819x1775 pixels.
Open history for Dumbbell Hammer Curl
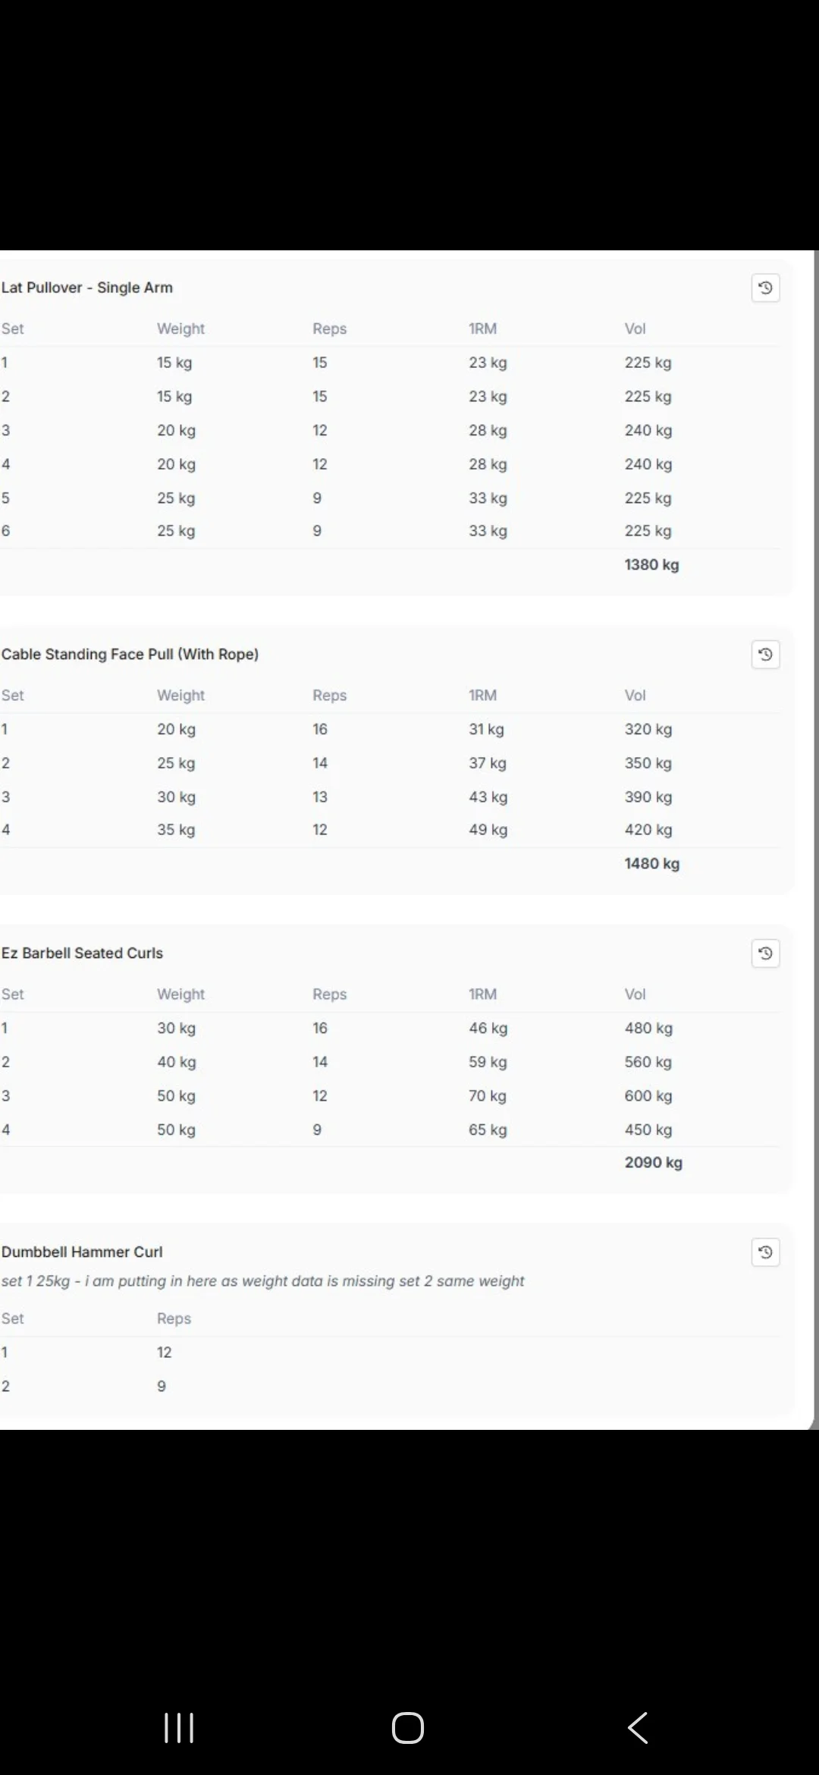pos(765,1252)
